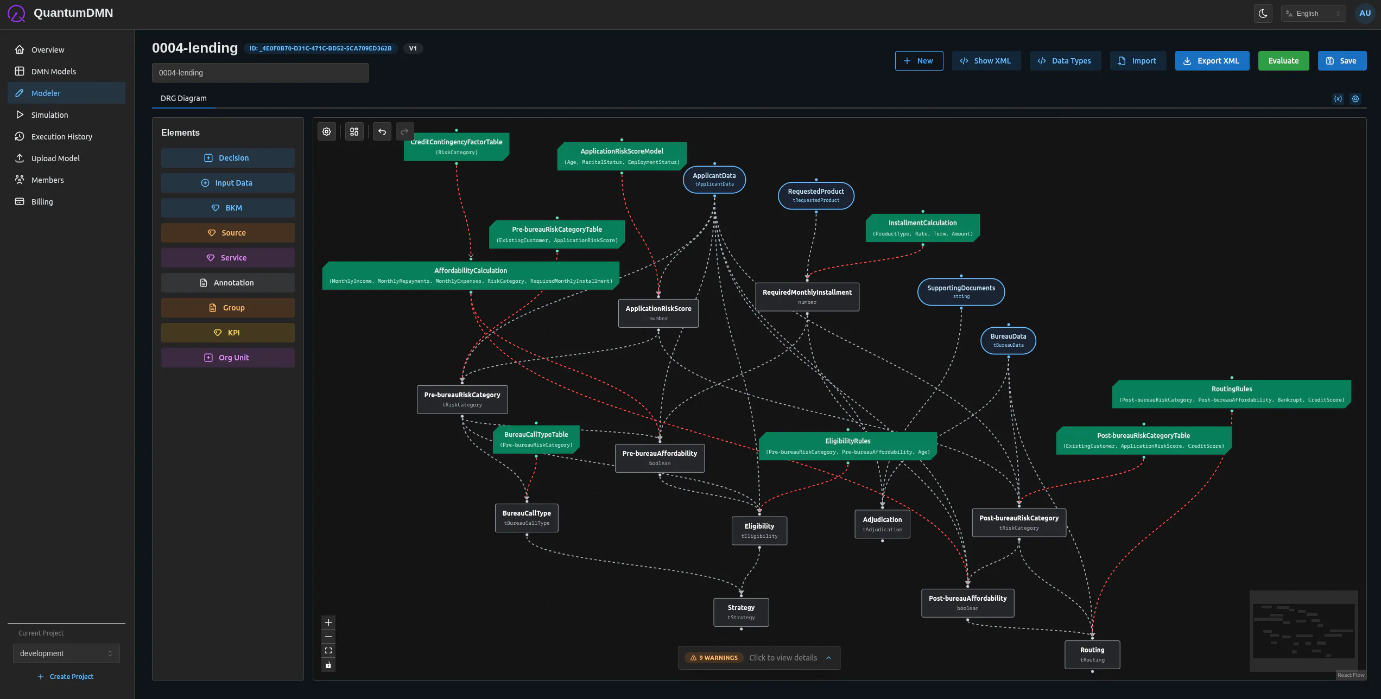Open Execution History page

pos(66,136)
